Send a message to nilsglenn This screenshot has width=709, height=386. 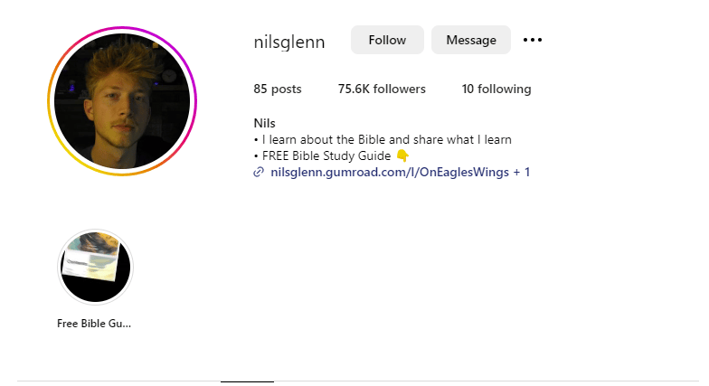pos(470,40)
